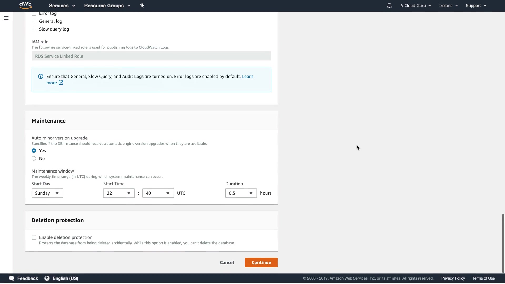Click the Feedback speech bubble icon
The width and height of the screenshot is (505, 284).
[x=12, y=278]
